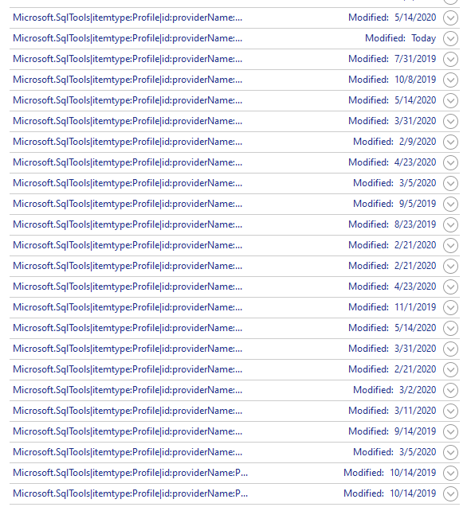Click the 'Modified: 7/31/2019' date text
The width and height of the screenshot is (463, 507).
coord(392,59)
